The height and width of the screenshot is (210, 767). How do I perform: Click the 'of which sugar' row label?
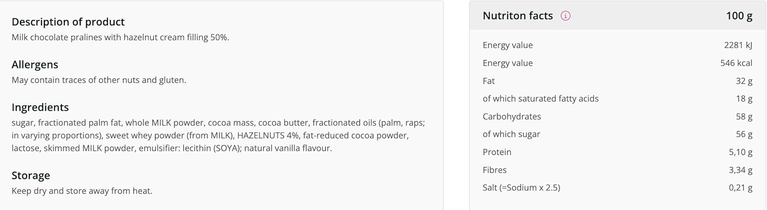pyautogui.click(x=511, y=134)
